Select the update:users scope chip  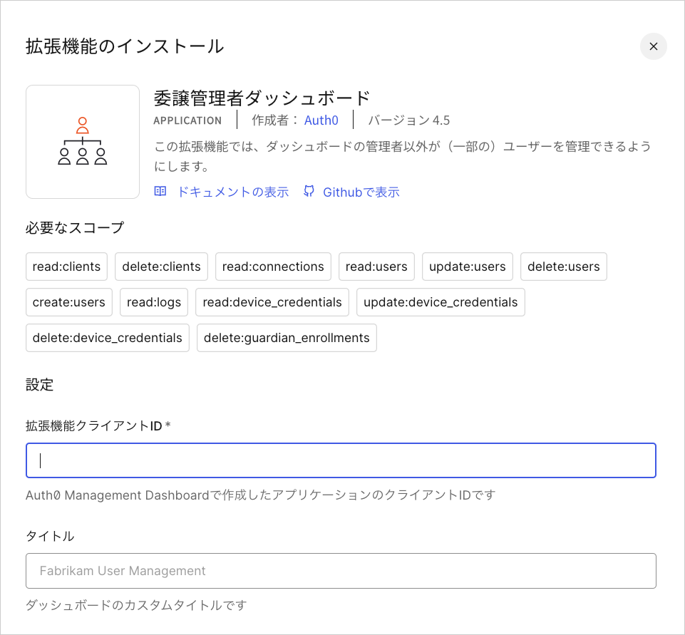(x=467, y=266)
